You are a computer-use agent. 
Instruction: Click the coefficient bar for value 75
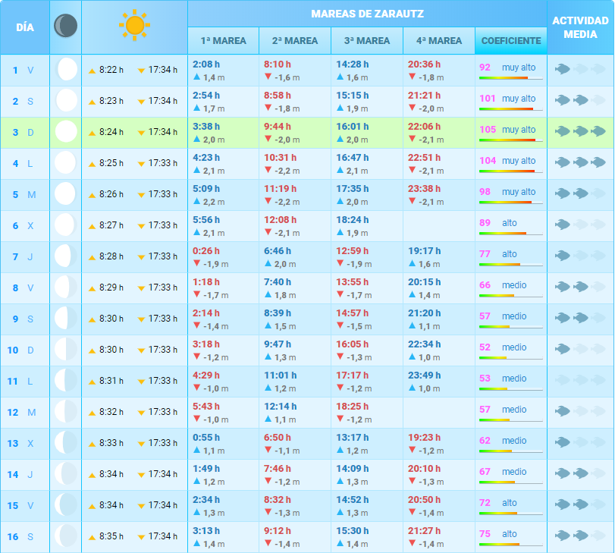510,545
